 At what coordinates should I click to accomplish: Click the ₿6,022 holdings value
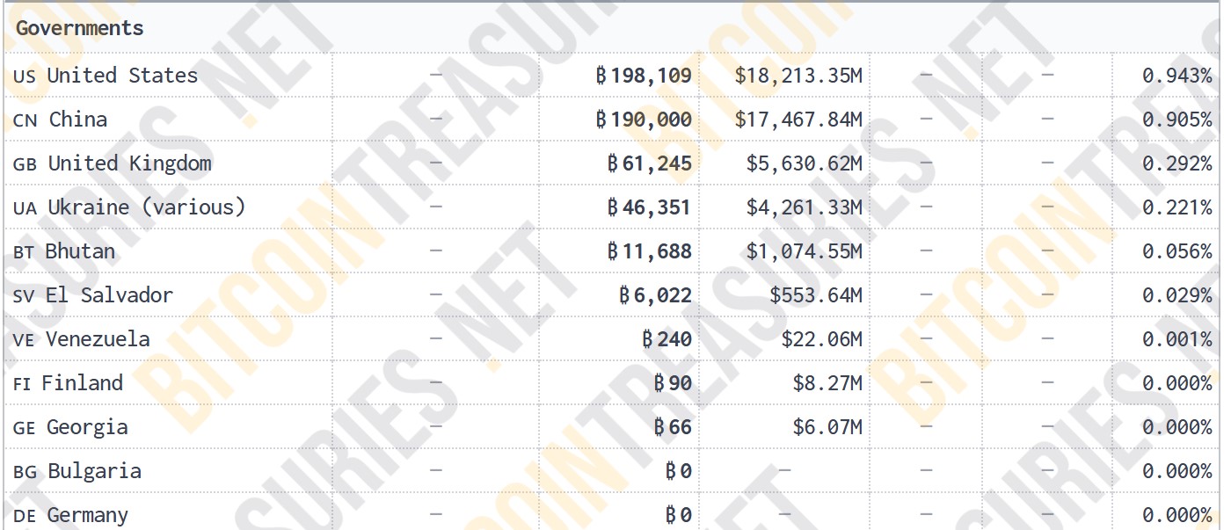(x=656, y=295)
